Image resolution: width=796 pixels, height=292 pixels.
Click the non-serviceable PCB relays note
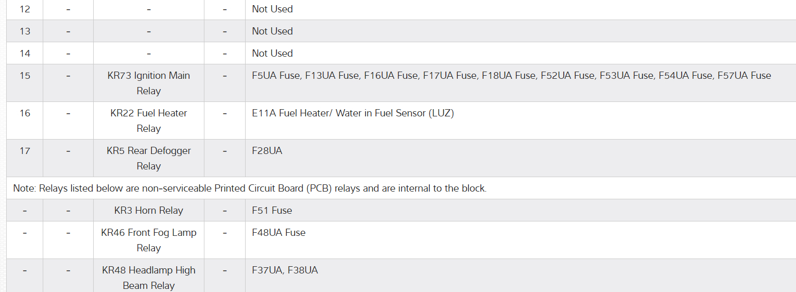click(x=250, y=188)
